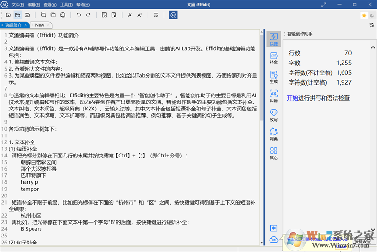Close the 功能简介 tab
The image size is (377, 252).
26,25
